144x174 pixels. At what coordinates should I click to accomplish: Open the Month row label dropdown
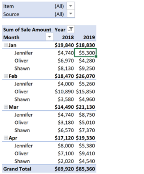[x=50, y=37]
